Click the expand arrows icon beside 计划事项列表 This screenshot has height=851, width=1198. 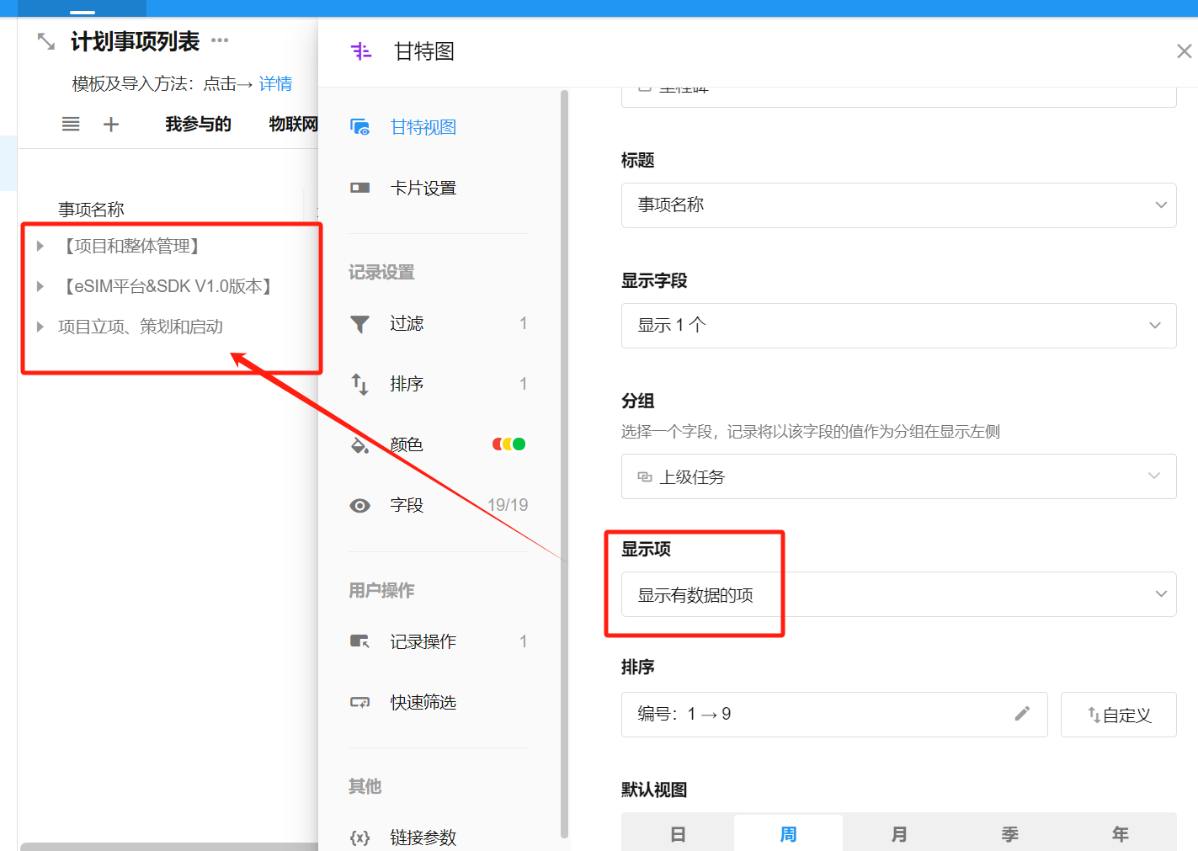(46, 41)
